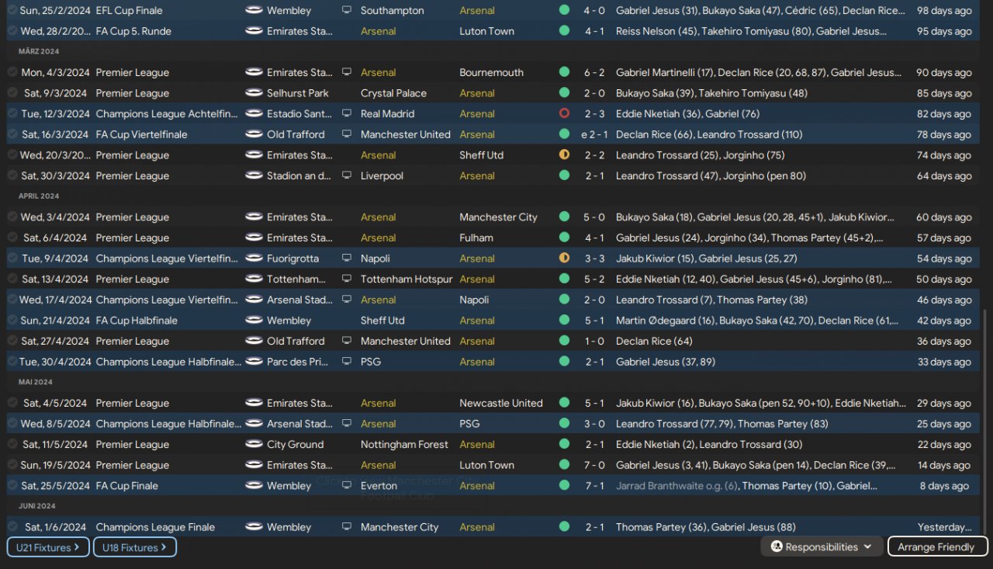Click the date Sat, 13/4/2024

click(56, 279)
